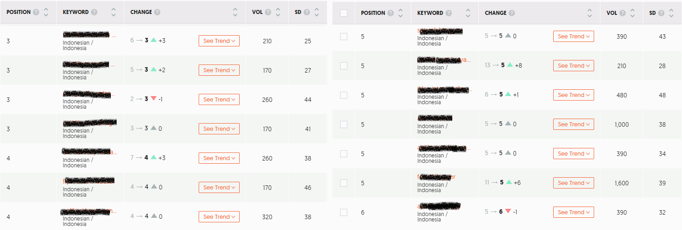Viewport: 682px width, 230px height.
Task: Click help icon beside right CHANGE header
Action: [x=512, y=13]
